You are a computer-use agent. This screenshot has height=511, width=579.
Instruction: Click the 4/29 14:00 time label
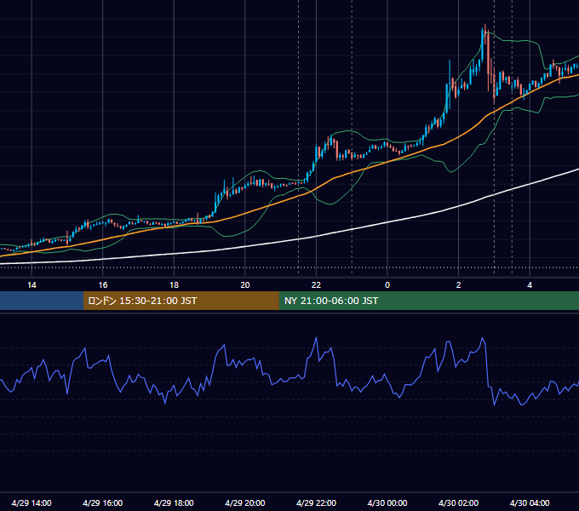point(32,502)
